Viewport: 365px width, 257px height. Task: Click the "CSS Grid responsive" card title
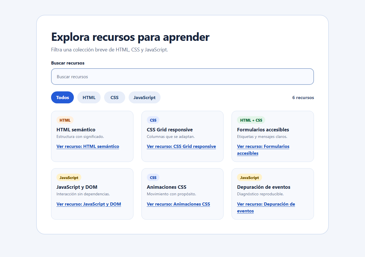tap(170, 130)
